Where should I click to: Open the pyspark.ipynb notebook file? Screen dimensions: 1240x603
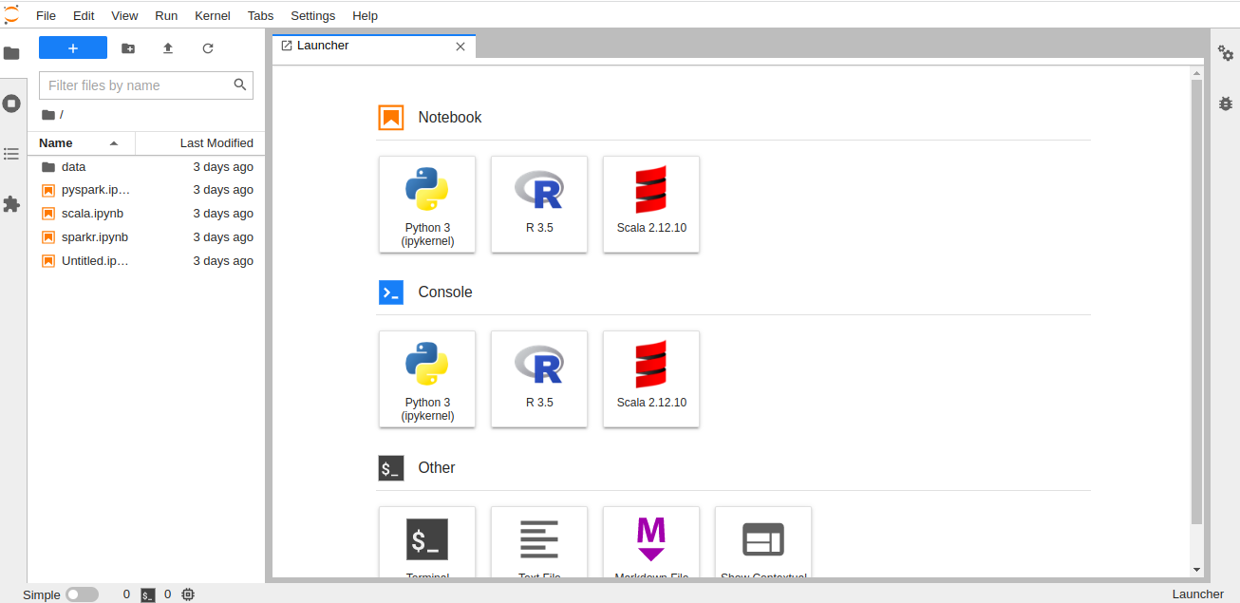click(95, 190)
